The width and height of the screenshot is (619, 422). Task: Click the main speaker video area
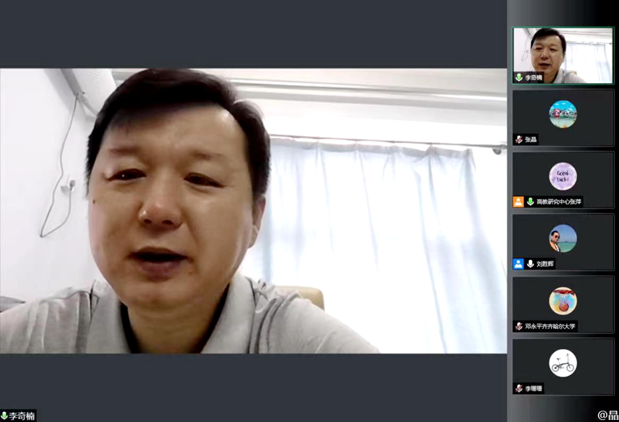(253, 210)
